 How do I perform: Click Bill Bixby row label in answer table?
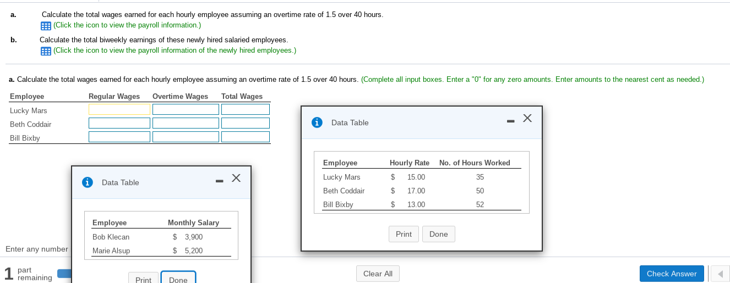point(25,138)
